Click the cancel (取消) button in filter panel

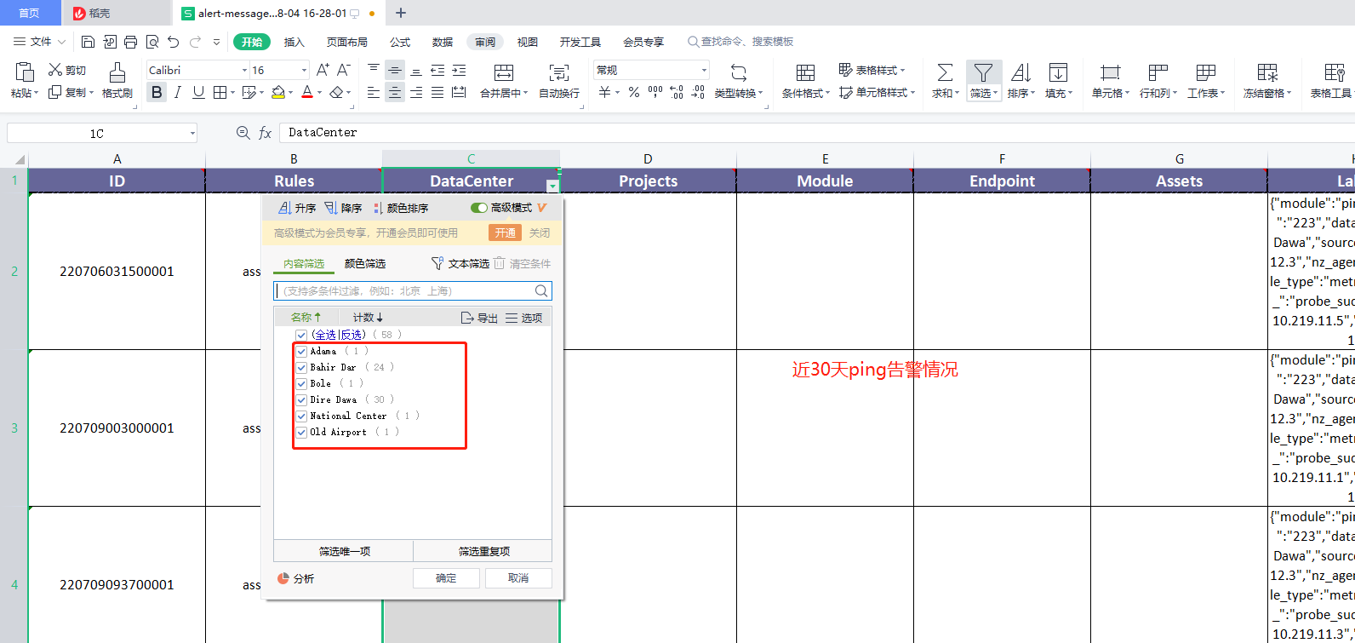tap(518, 578)
